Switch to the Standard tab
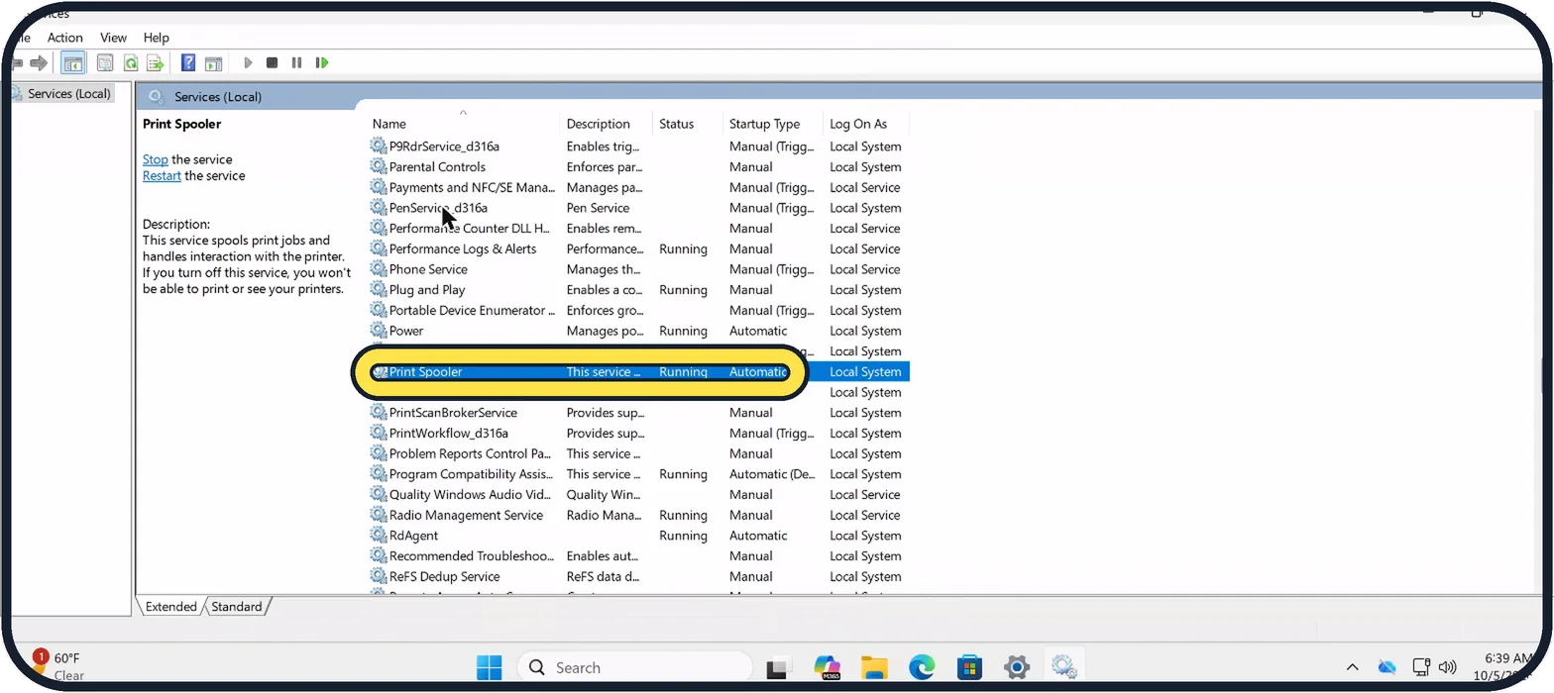The image size is (1554, 693). [237, 607]
